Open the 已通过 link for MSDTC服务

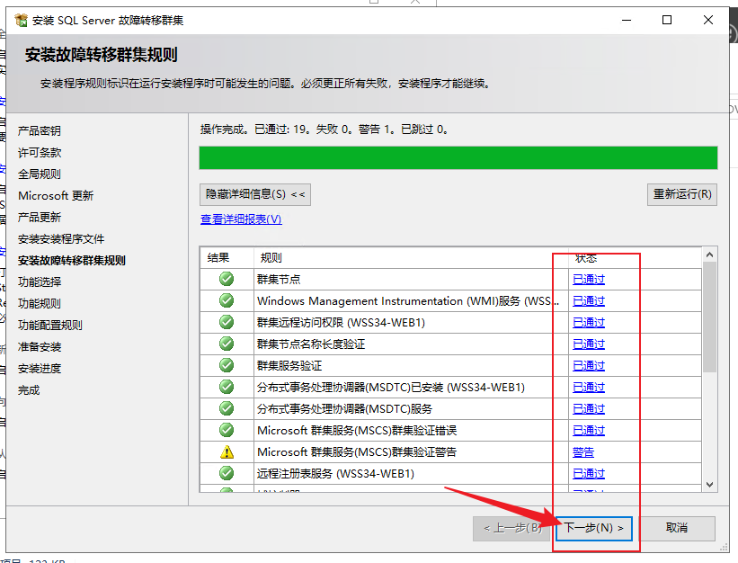point(588,409)
